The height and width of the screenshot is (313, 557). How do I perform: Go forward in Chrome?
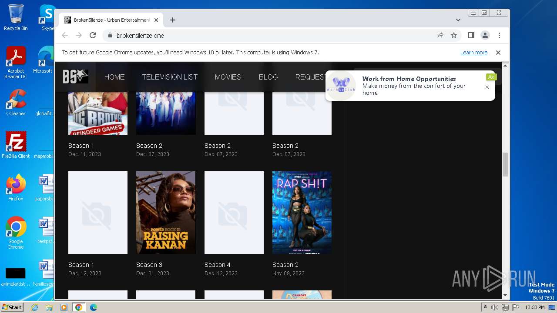coord(79,35)
